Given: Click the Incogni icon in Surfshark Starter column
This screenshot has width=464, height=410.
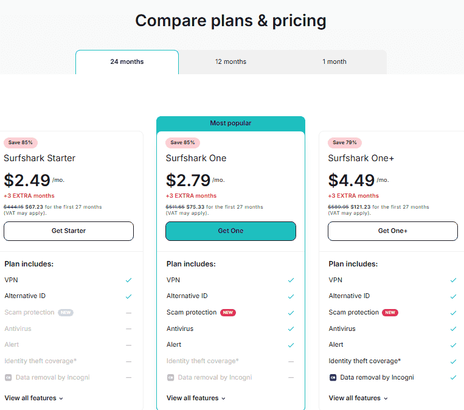Looking at the screenshot, I should 9,377.
